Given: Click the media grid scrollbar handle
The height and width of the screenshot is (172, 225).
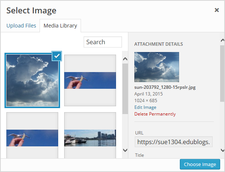Looking at the screenshot, I should tap(125, 89).
